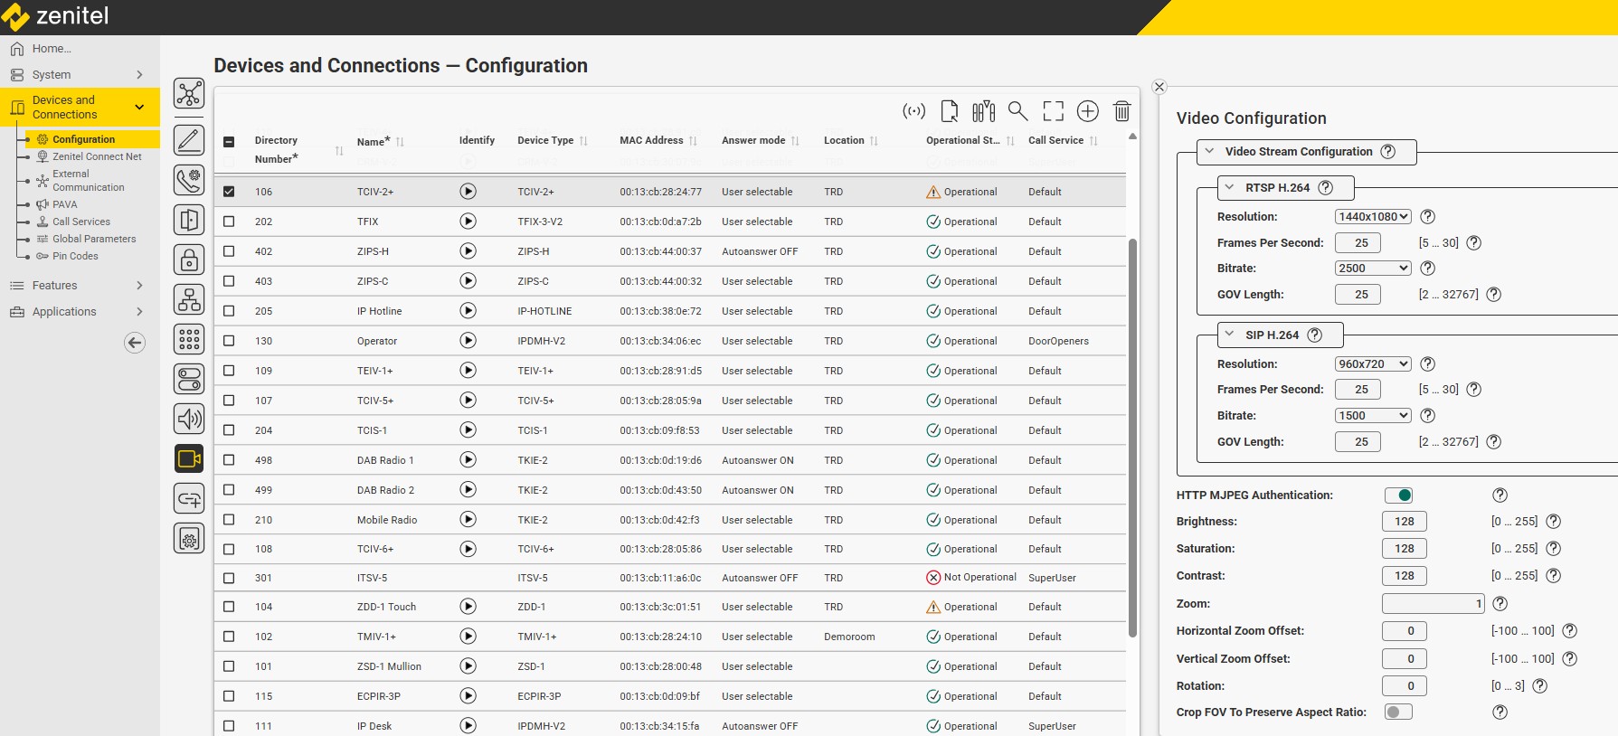Open the network topology view icon

tap(189, 93)
